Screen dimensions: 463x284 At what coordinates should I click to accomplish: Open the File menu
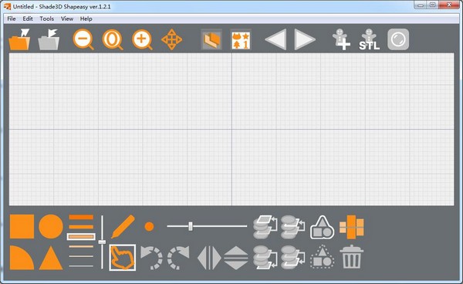coord(12,19)
